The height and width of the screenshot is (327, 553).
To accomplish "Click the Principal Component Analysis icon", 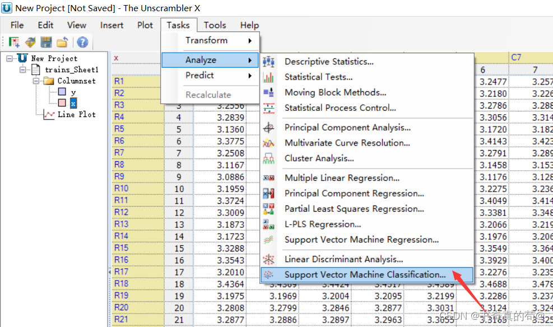I will 268,128.
